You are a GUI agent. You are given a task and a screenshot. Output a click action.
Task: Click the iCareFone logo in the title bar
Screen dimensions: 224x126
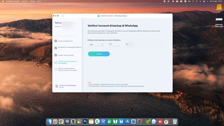[99, 16]
